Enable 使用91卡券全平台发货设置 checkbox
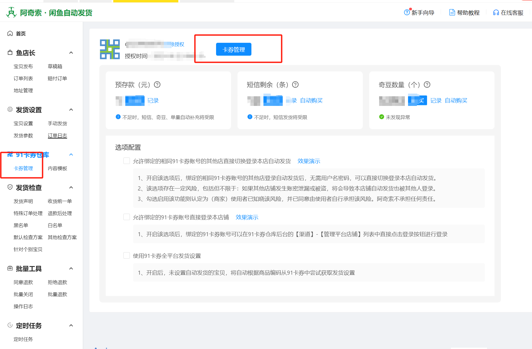The height and width of the screenshot is (349, 532). [127, 255]
